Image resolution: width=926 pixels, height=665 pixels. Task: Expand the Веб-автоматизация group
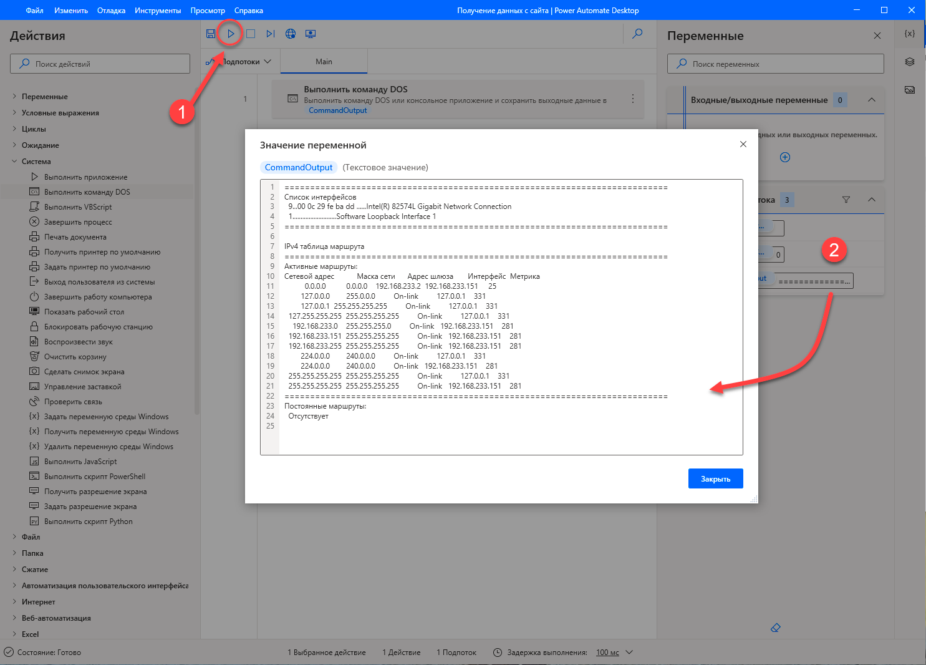15,618
